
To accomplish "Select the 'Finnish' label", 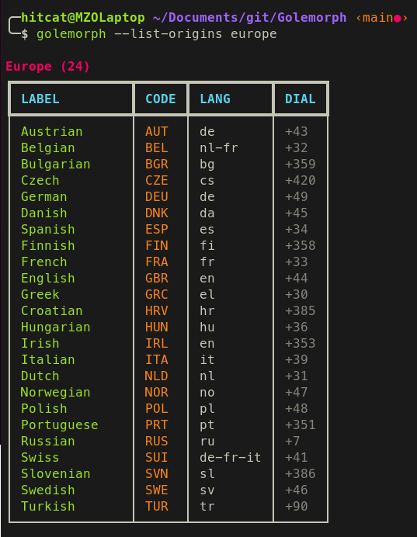I will [48, 245].
